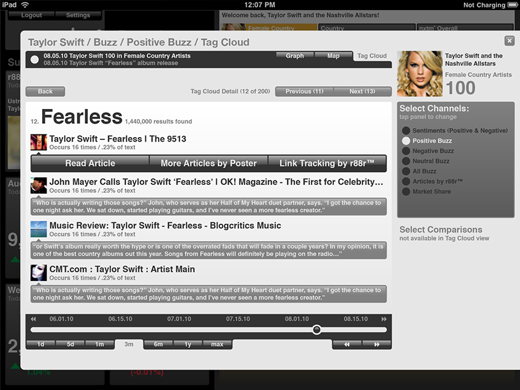Screen dimensions: 520x390
Task: Open OK! Magazine article thumbnail
Action: (38, 185)
